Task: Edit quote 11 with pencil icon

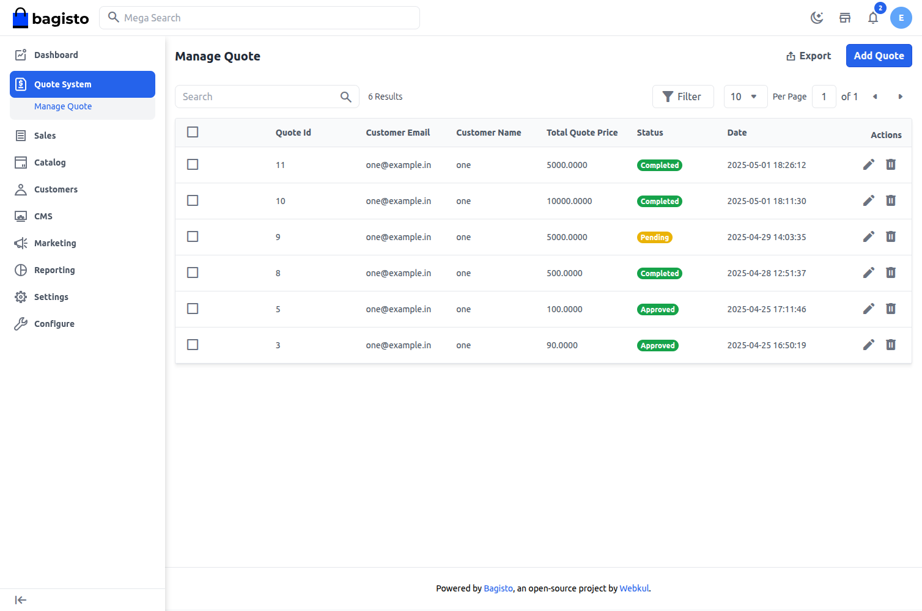Action: [869, 164]
